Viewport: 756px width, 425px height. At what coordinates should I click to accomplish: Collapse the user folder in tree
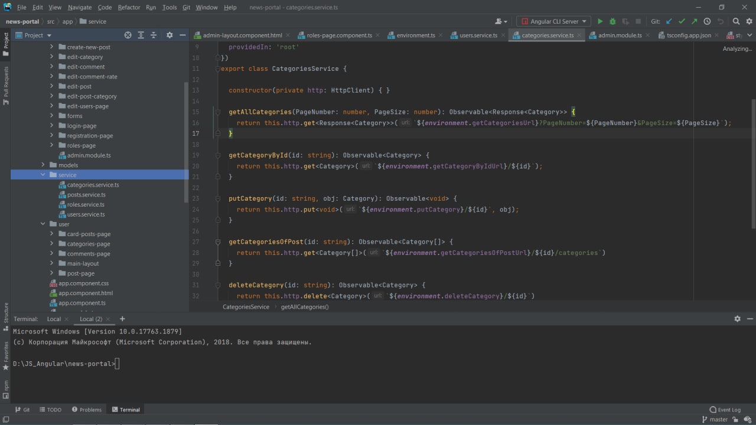point(43,224)
